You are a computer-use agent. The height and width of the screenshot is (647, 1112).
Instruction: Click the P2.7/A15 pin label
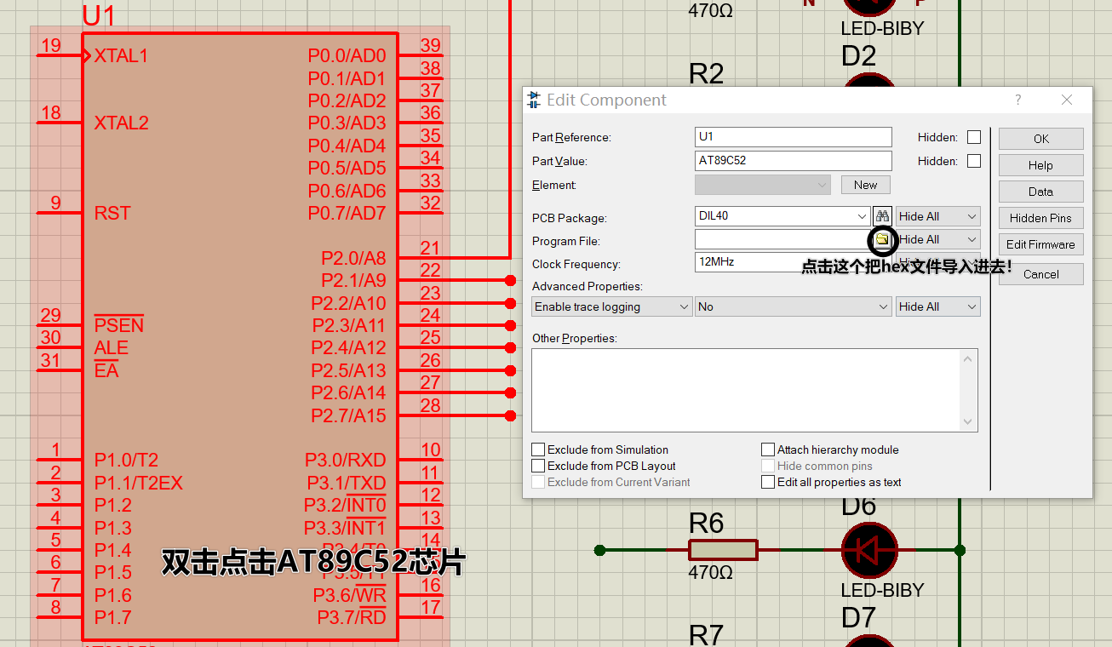349,415
